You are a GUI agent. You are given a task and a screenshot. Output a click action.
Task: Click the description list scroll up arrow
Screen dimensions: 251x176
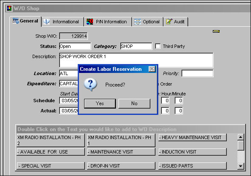coord(241,137)
